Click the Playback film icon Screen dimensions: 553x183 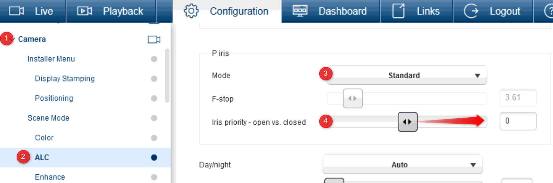85,11
